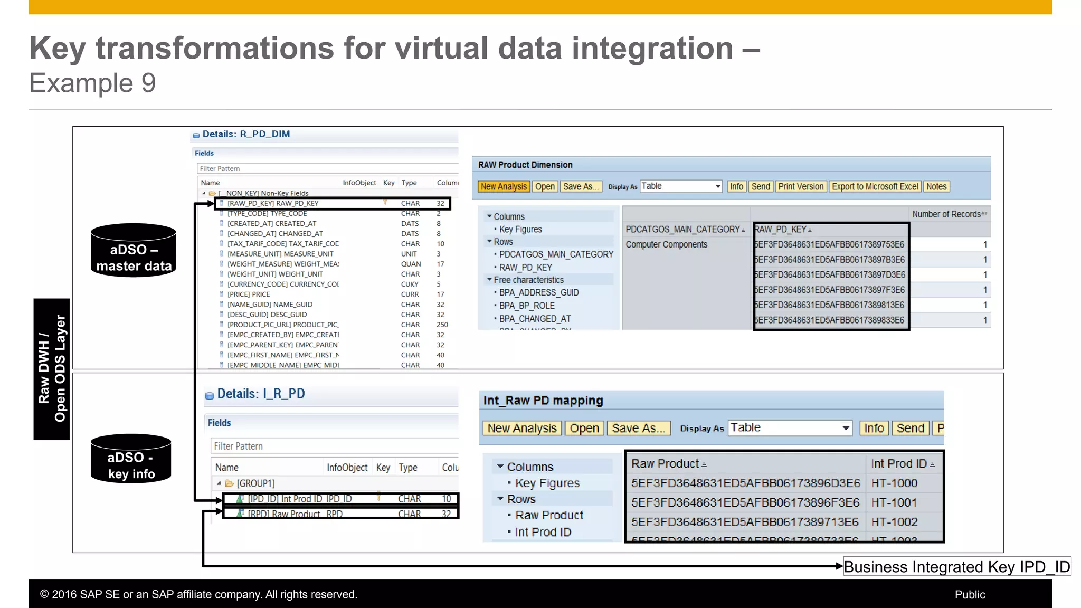Select CREATED_AT field row
Image resolution: width=1081 pixels, height=608 pixels.
pos(332,223)
